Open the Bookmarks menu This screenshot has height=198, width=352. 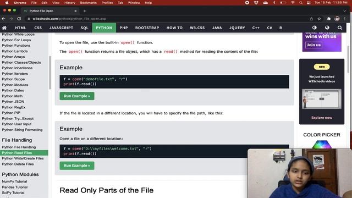(88, 3)
